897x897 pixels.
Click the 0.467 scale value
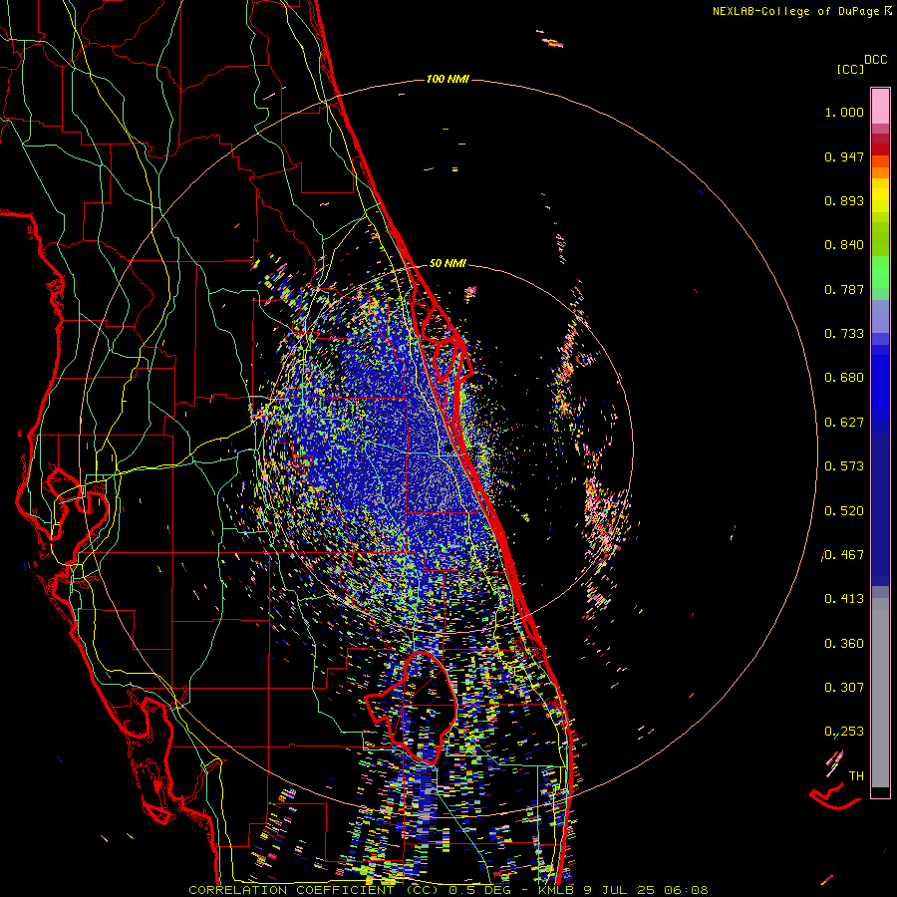click(x=844, y=555)
